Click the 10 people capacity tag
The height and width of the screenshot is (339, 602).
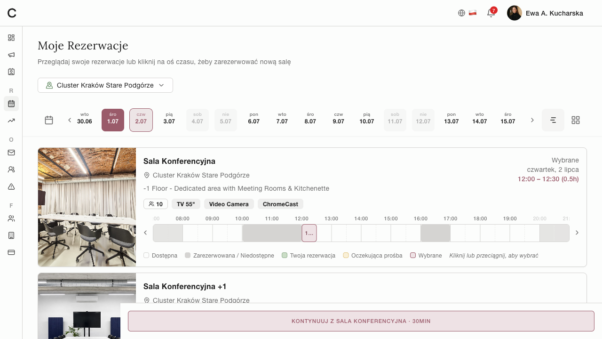[x=156, y=204]
